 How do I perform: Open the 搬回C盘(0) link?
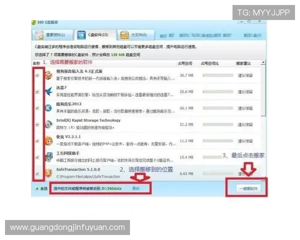point(252,35)
